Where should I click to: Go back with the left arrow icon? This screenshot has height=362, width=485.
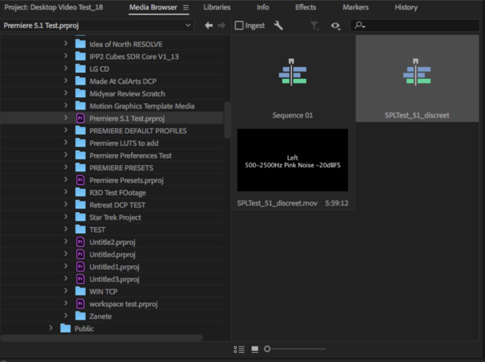click(209, 26)
